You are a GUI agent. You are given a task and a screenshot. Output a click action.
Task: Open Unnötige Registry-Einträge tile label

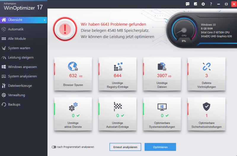point(117,85)
